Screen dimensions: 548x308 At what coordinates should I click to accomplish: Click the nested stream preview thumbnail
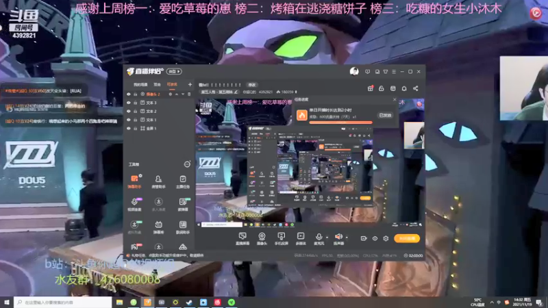point(310,166)
